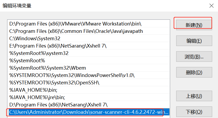
Task: Select the %JAVA_HOME%\bin; entry
Action: point(89,90)
